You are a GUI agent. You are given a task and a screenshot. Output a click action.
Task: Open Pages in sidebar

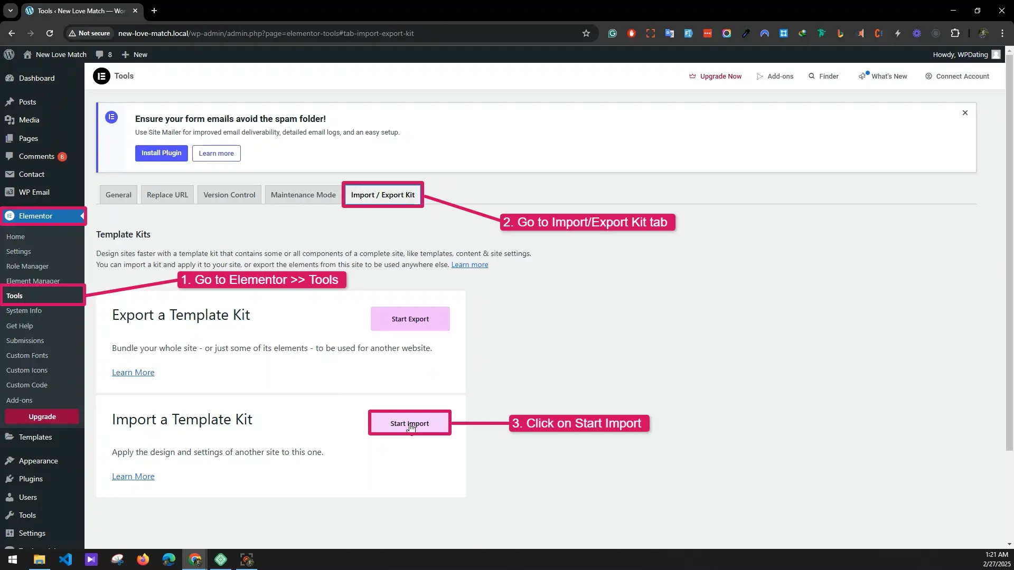pyautogui.click(x=42, y=138)
